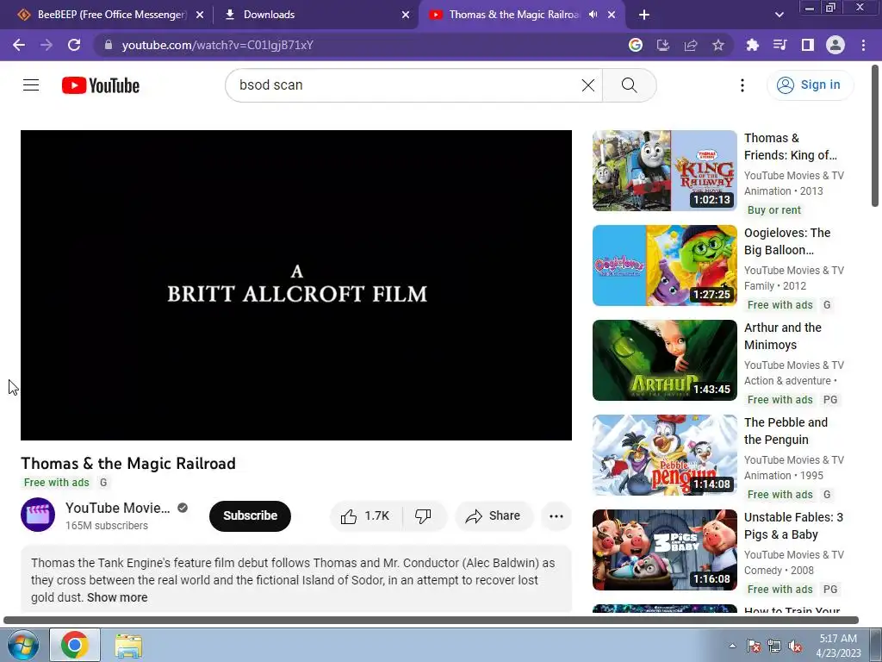Image resolution: width=882 pixels, height=662 pixels.
Task: Click the magnifier search button
Action: click(629, 85)
